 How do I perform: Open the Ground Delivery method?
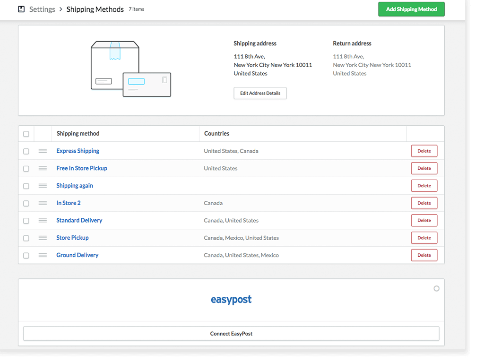coord(78,255)
